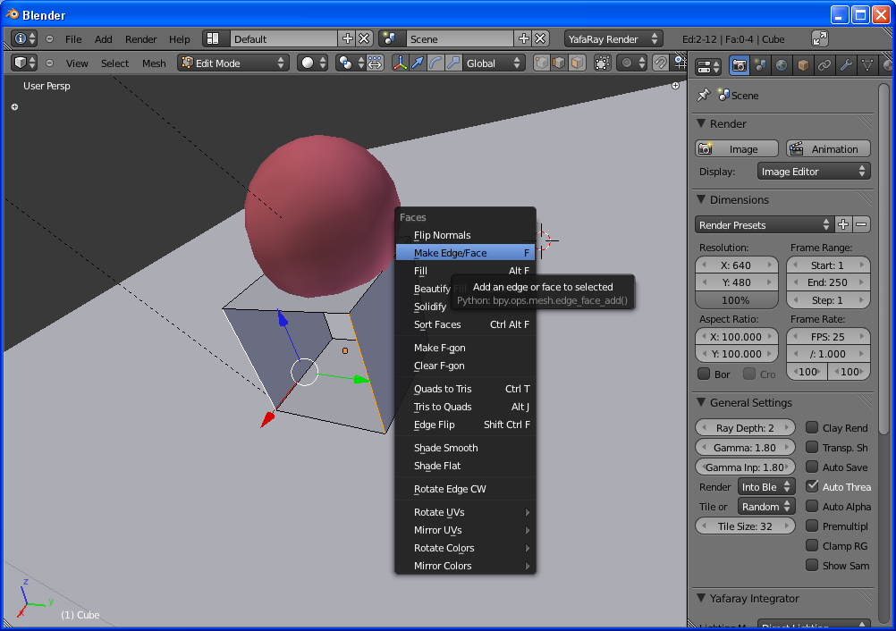Select the Render camera properties tab
This screenshot has height=631, width=896.
(739, 65)
